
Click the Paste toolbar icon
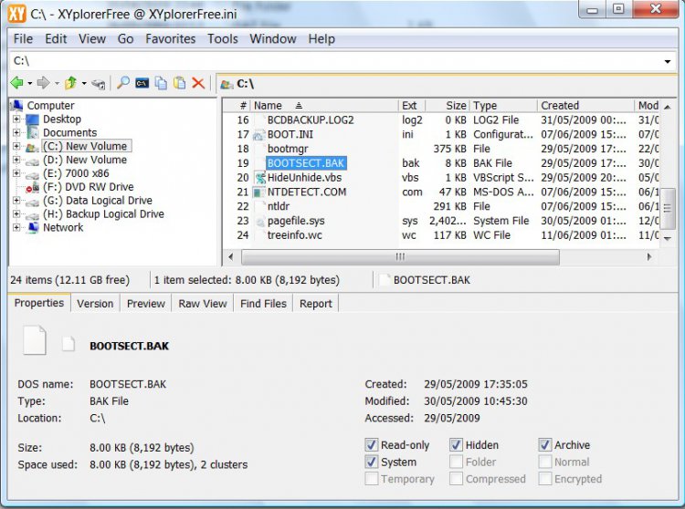coord(180,83)
